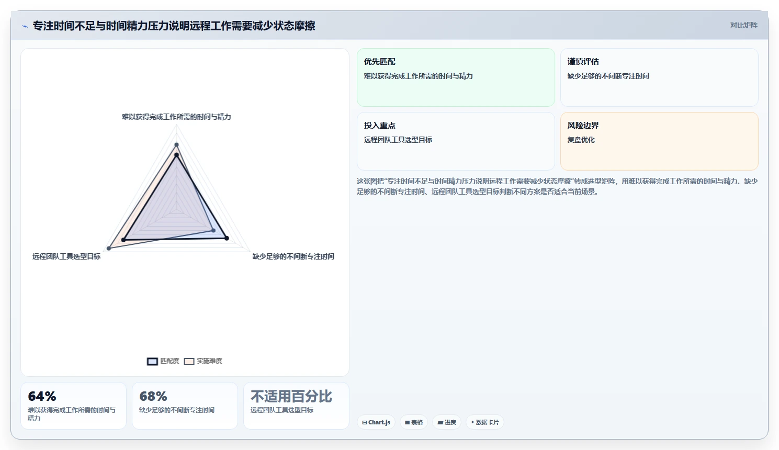Click 复盘优化 in the 风险边界 card
Image resolution: width=779 pixels, height=450 pixels.
pyautogui.click(x=581, y=140)
